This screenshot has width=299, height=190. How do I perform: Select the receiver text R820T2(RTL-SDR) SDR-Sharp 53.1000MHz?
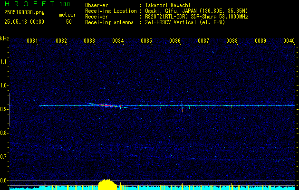click(x=196, y=17)
